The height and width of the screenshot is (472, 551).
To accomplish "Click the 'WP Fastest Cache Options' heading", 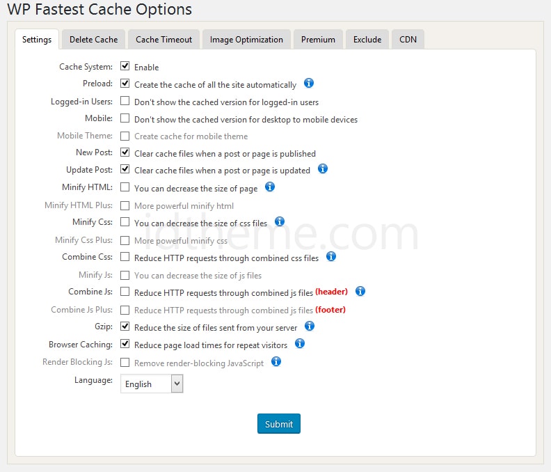I will click(99, 9).
